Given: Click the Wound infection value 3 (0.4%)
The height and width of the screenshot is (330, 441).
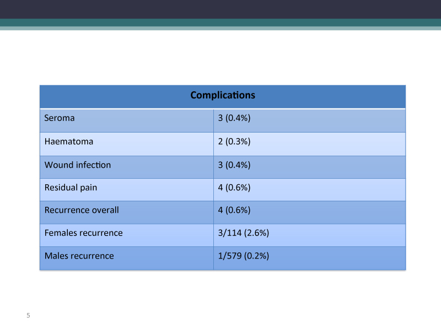Looking at the screenshot, I should 234,165.
